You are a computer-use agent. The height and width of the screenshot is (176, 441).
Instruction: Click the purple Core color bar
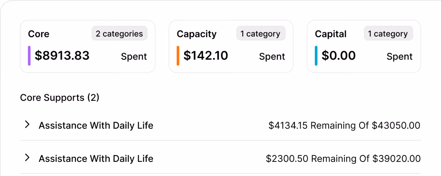tap(29, 56)
